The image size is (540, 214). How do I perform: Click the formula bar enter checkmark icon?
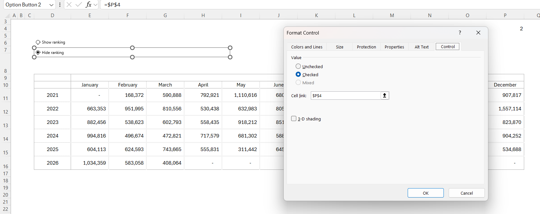pos(78,5)
